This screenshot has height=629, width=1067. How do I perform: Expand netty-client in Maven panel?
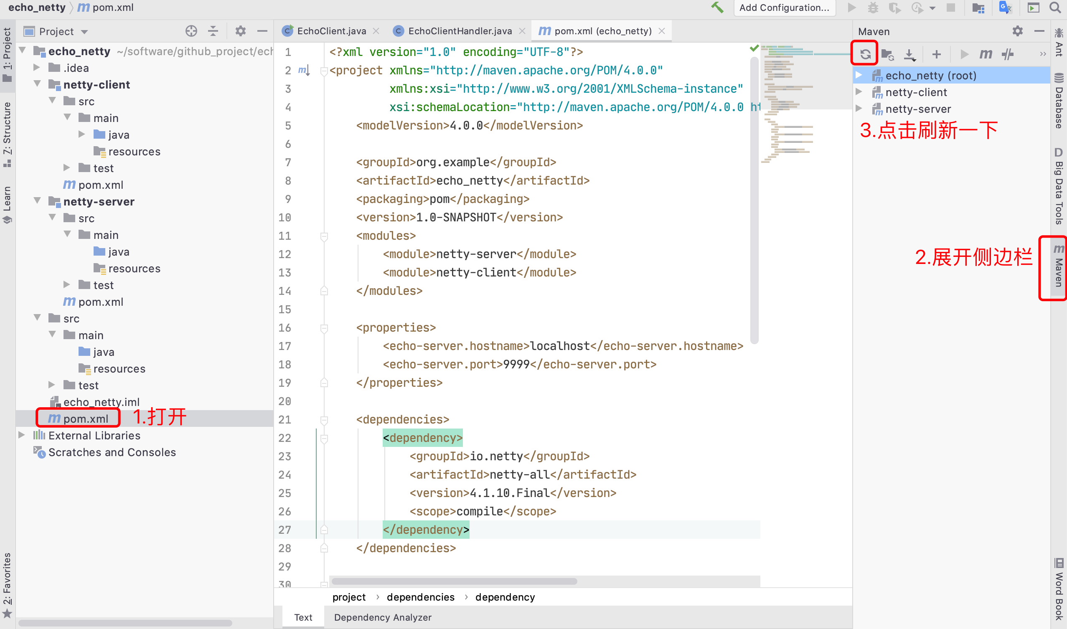[859, 92]
